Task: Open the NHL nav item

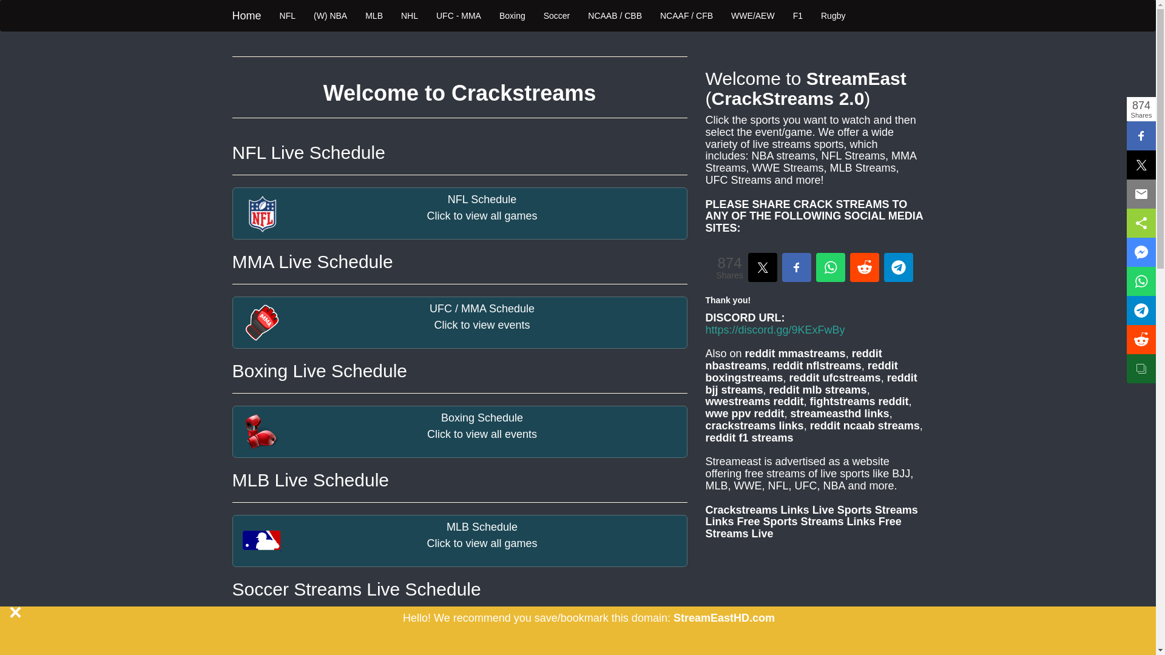Action: click(409, 16)
